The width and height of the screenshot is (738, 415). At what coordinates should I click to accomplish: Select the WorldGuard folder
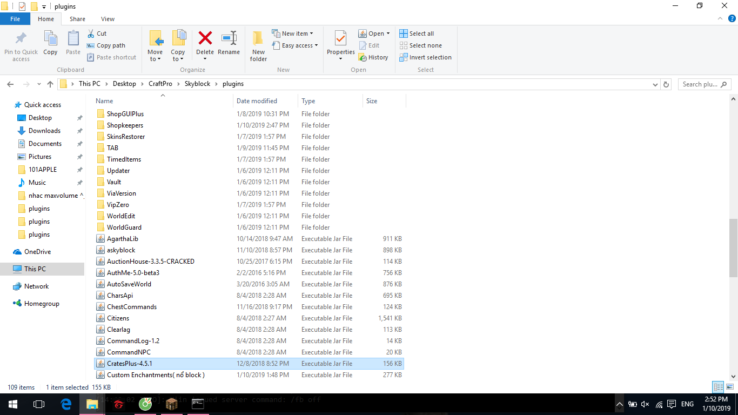(124, 227)
